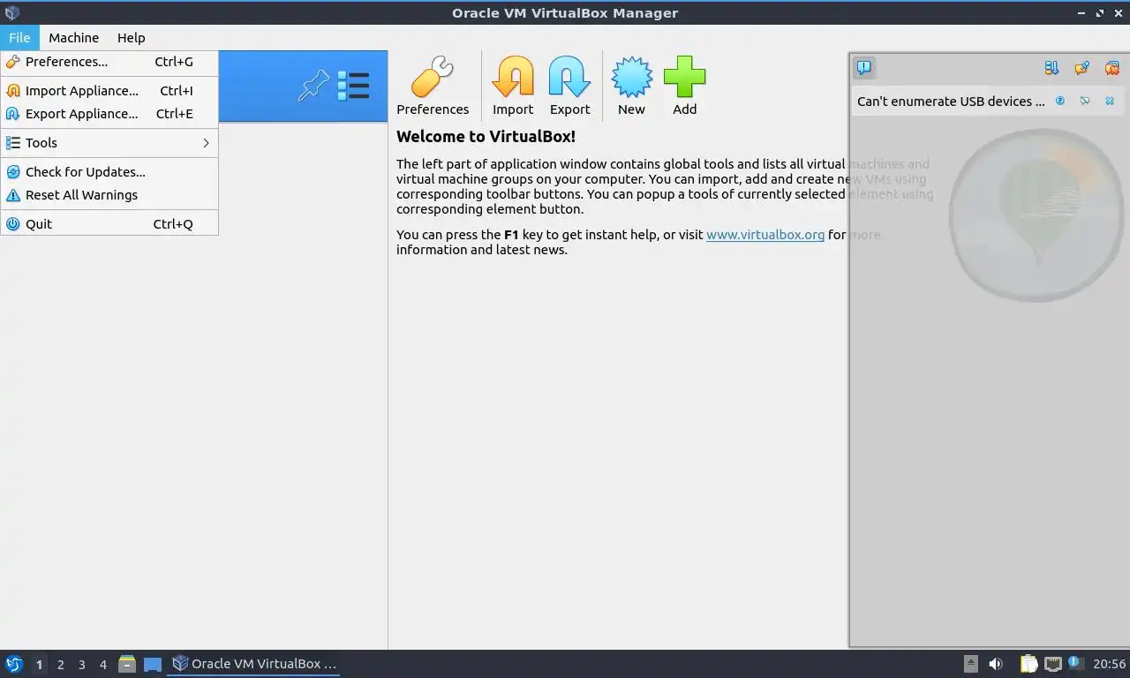Switch to workspace 1
This screenshot has height=678, width=1130.
(39, 664)
